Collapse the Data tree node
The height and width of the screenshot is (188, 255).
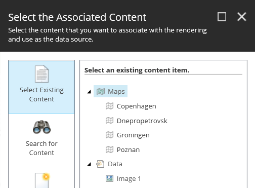pyautogui.click(x=89, y=164)
